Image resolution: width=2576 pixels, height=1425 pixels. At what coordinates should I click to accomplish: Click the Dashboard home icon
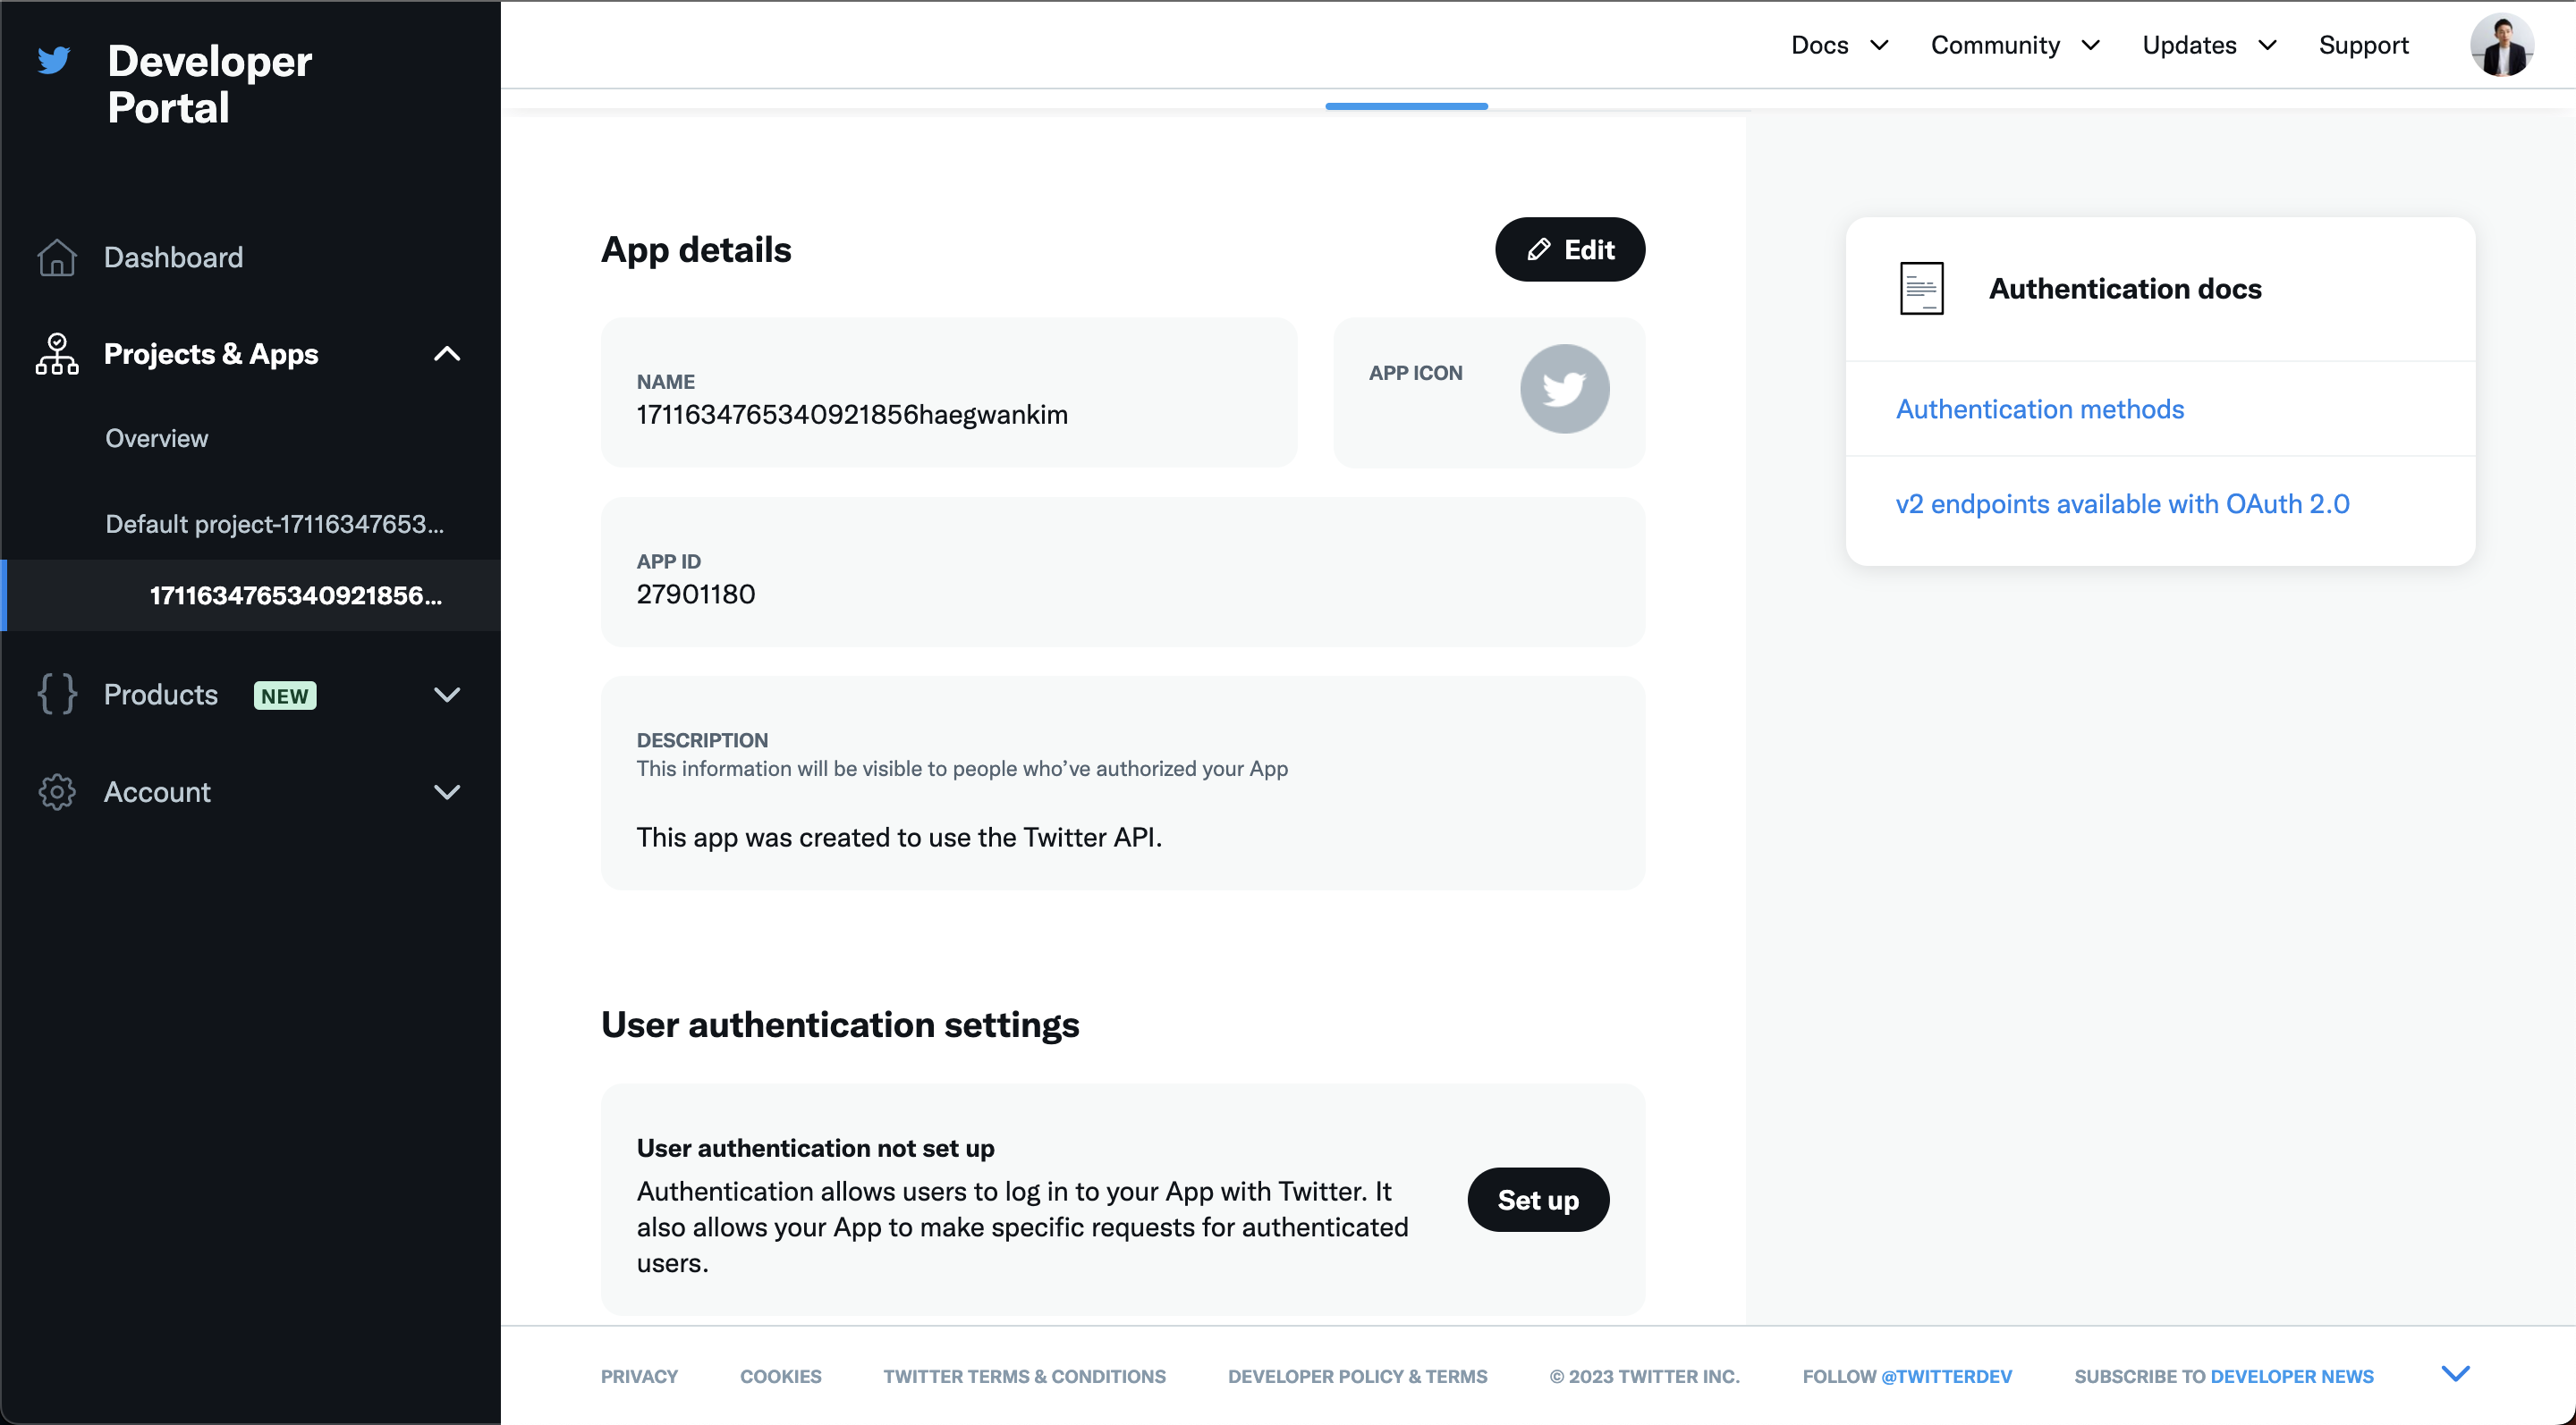pos(57,257)
